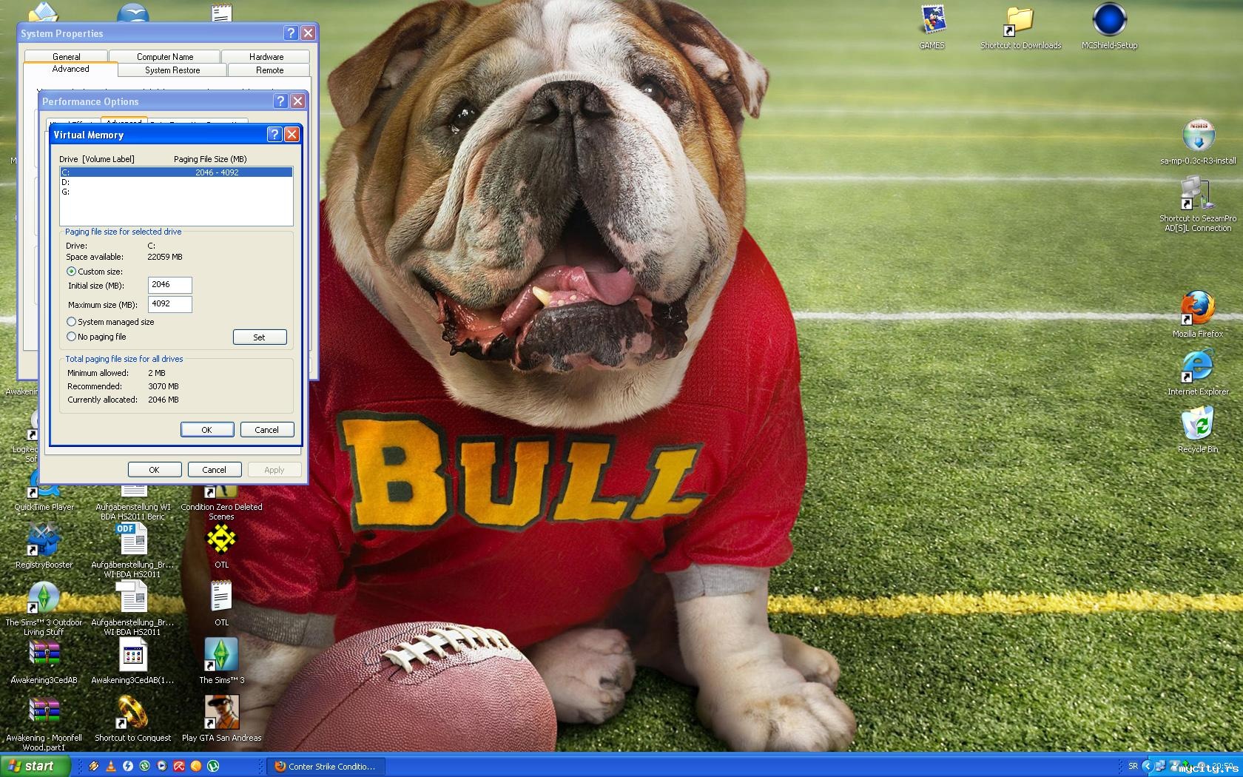Screen dimensions: 1243x777
Task: Select the RegistryBooster desktop icon
Action: click(44, 540)
